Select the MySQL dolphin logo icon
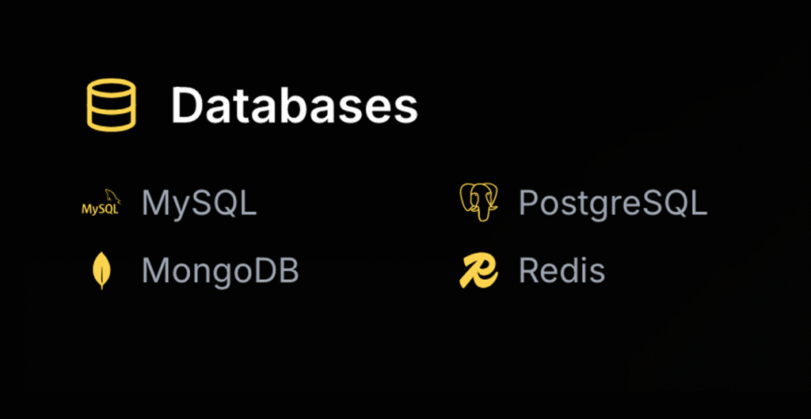This screenshot has width=811, height=419. click(x=101, y=203)
